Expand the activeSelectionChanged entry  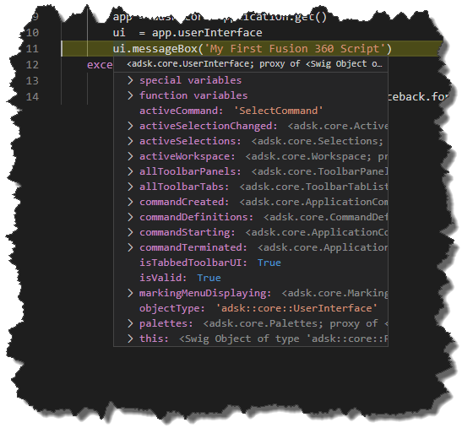point(130,126)
